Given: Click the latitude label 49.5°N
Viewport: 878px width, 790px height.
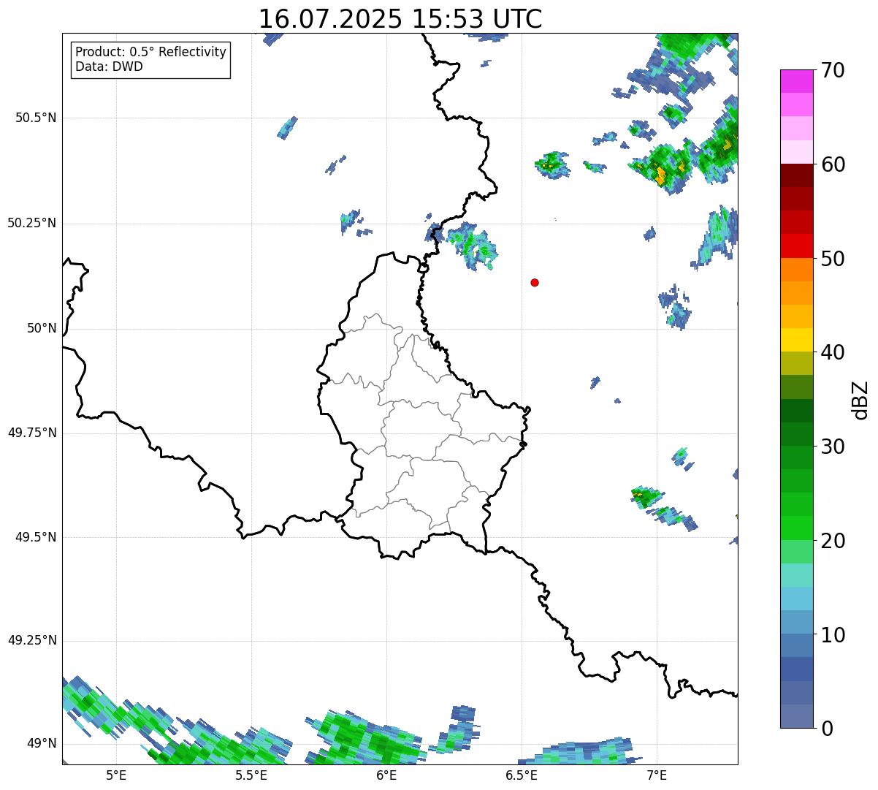Looking at the screenshot, I should click(x=36, y=537).
